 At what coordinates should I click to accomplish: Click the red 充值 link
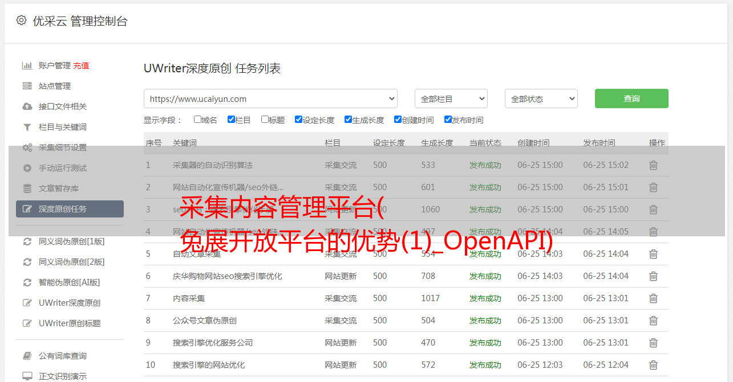point(81,65)
